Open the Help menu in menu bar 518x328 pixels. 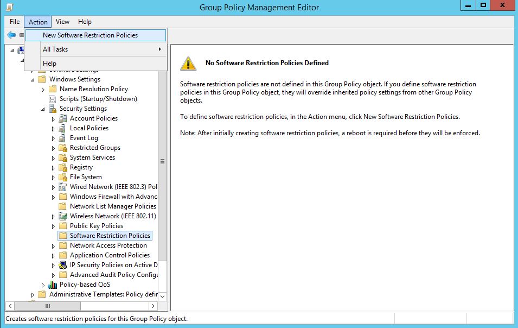pos(85,22)
